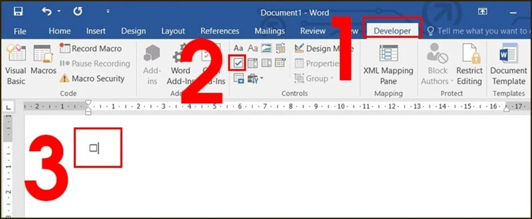The height and width of the screenshot is (219, 532).
Task: Click the first line indent marker on ruler
Action: point(88,103)
